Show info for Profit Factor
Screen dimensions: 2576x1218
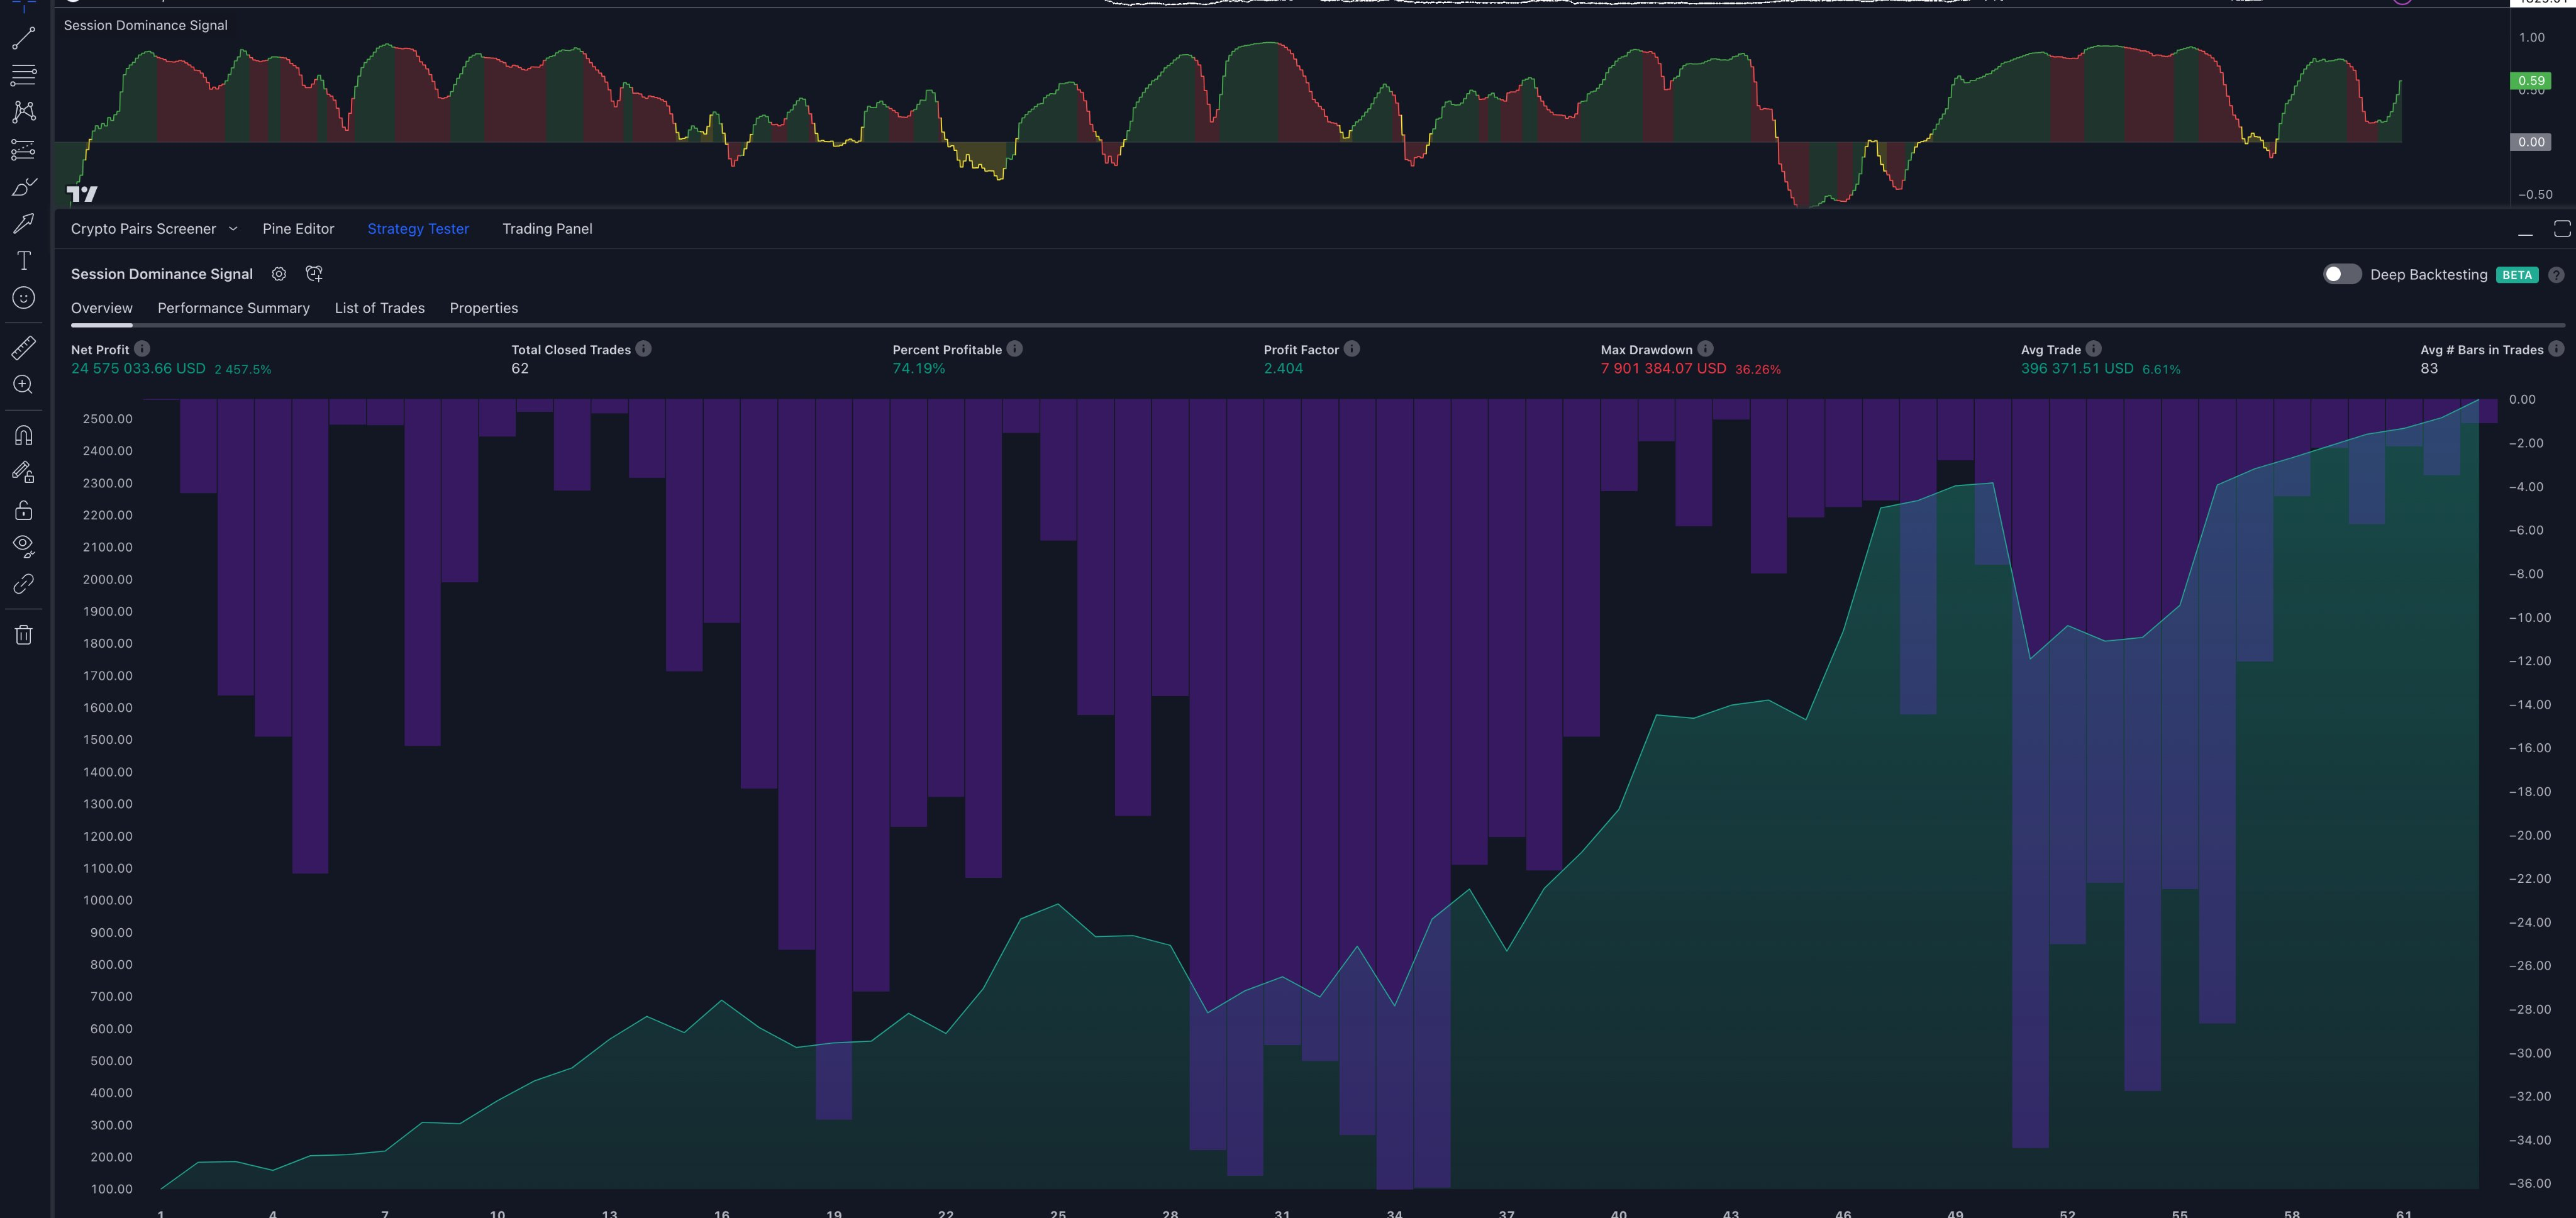pos(1351,348)
